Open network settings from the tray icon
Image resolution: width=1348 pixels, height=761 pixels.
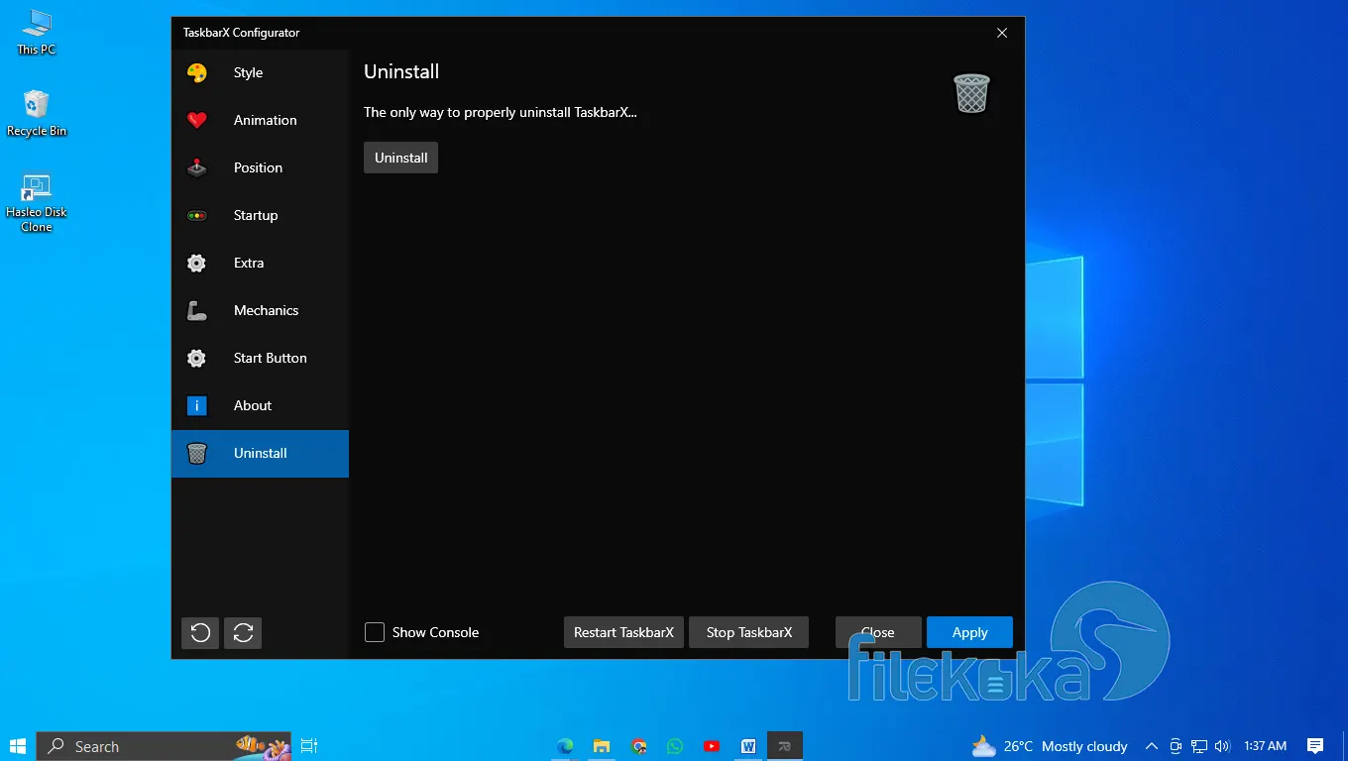[1199, 746]
